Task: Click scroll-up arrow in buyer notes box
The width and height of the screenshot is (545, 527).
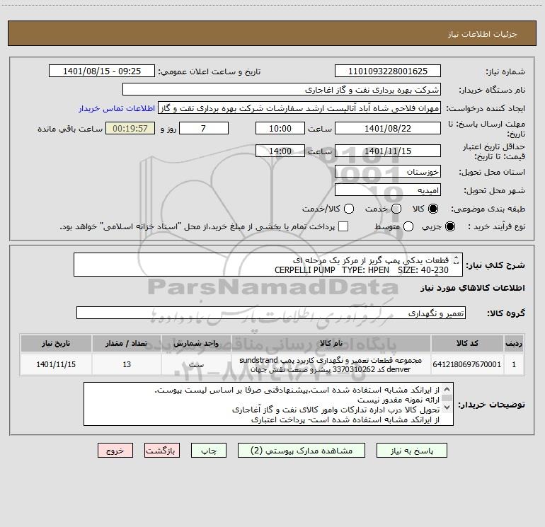Action: [x=447, y=390]
